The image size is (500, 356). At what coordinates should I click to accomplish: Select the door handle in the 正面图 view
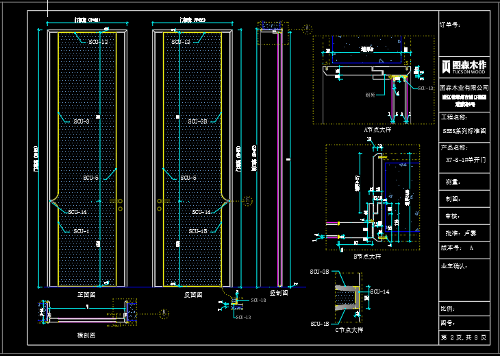click(x=117, y=202)
